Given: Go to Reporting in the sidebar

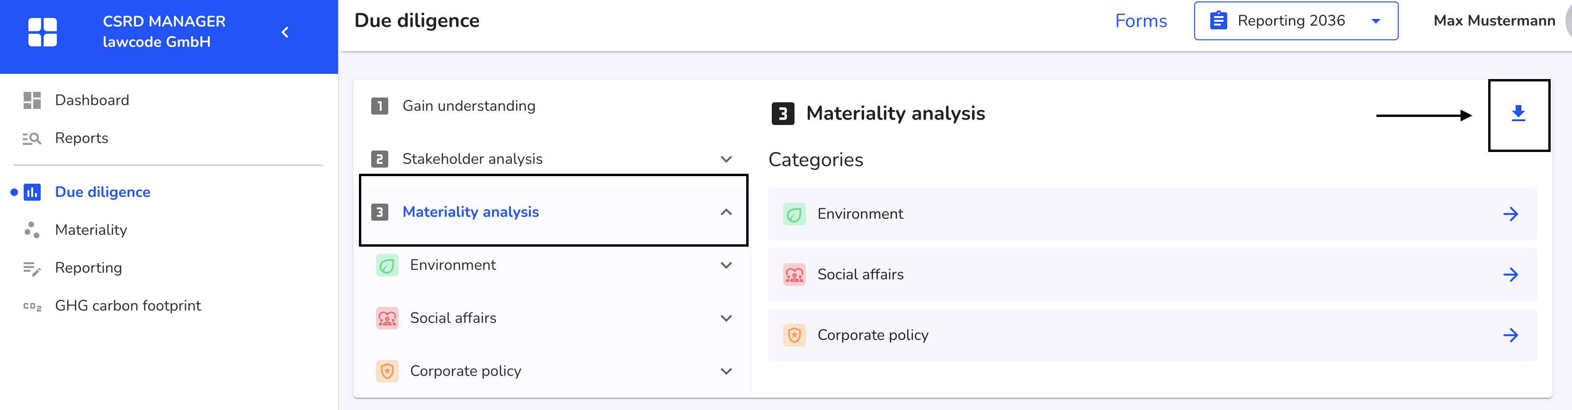Looking at the screenshot, I should coord(89,268).
